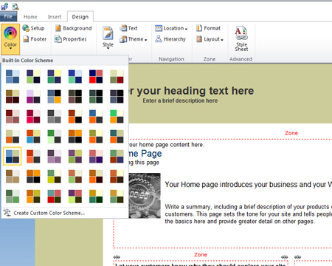Screen dimensions: 332x266
Task: Select the muted green scheme starting last row
Action: coord(13,196)
